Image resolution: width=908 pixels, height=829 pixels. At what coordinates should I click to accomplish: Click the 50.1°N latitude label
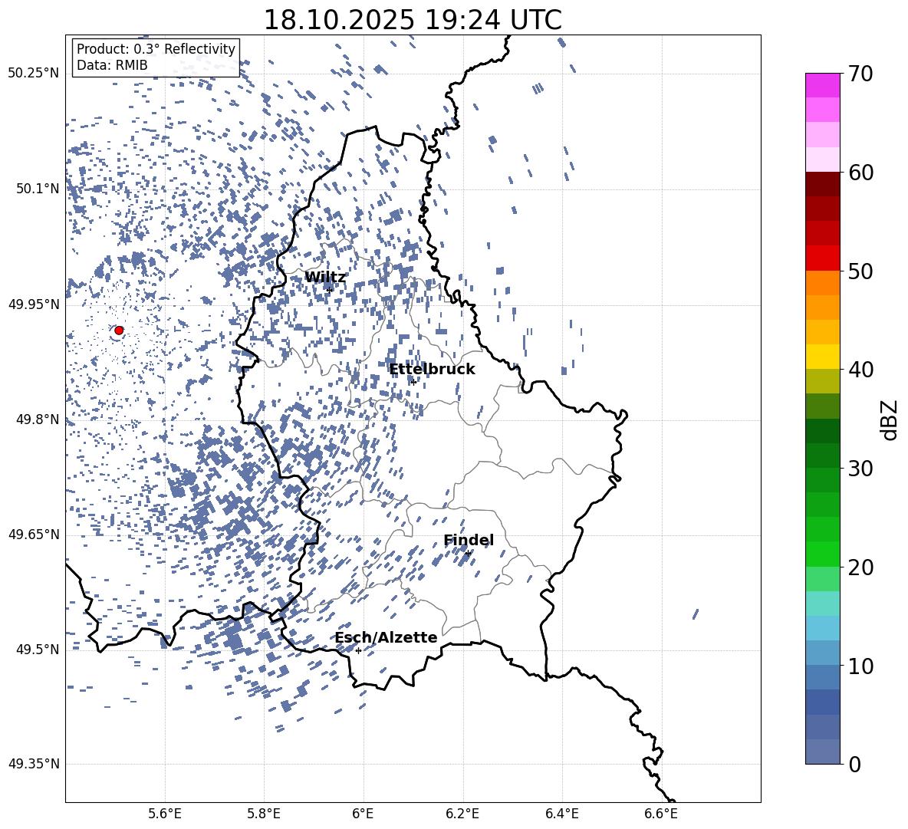tap(38, 189)
